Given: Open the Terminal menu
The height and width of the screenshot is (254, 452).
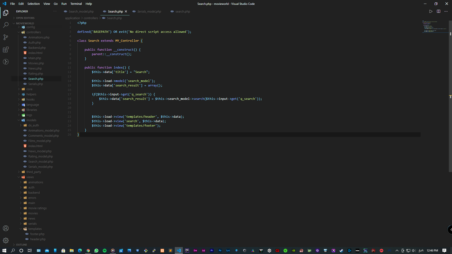Looking at the screenshot, I should [x=76, y=4].
